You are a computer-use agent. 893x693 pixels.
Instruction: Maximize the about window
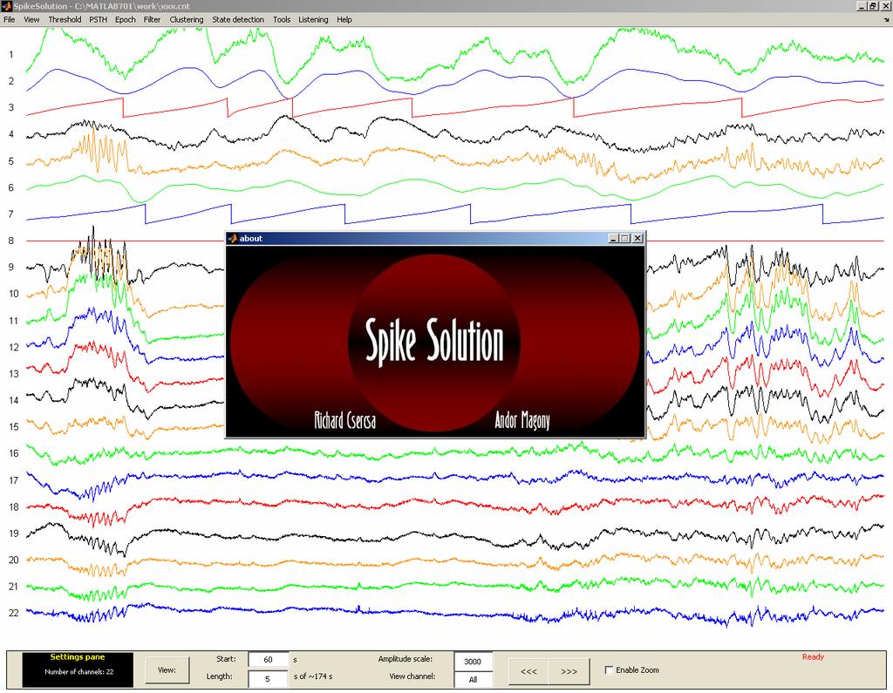tap(625, 239)
